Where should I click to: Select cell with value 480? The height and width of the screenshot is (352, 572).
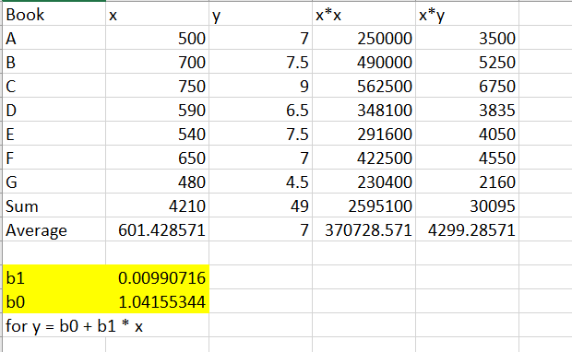157,182
